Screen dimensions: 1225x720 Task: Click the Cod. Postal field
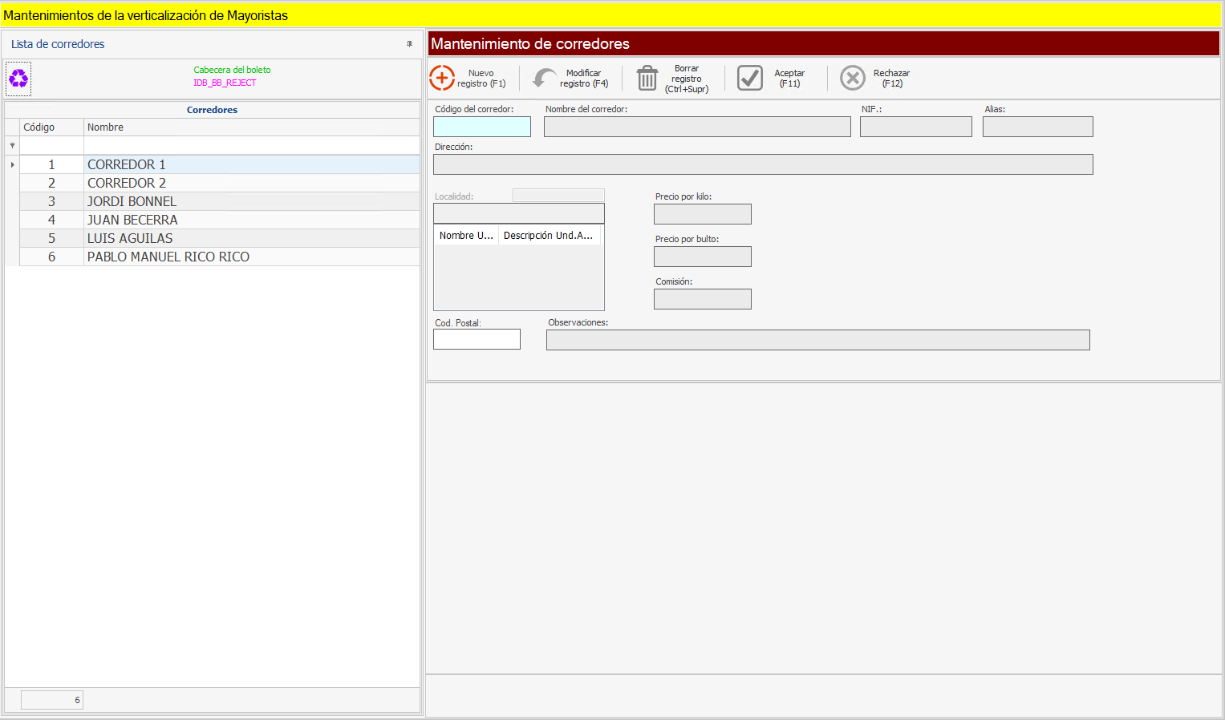pos(477,339)
